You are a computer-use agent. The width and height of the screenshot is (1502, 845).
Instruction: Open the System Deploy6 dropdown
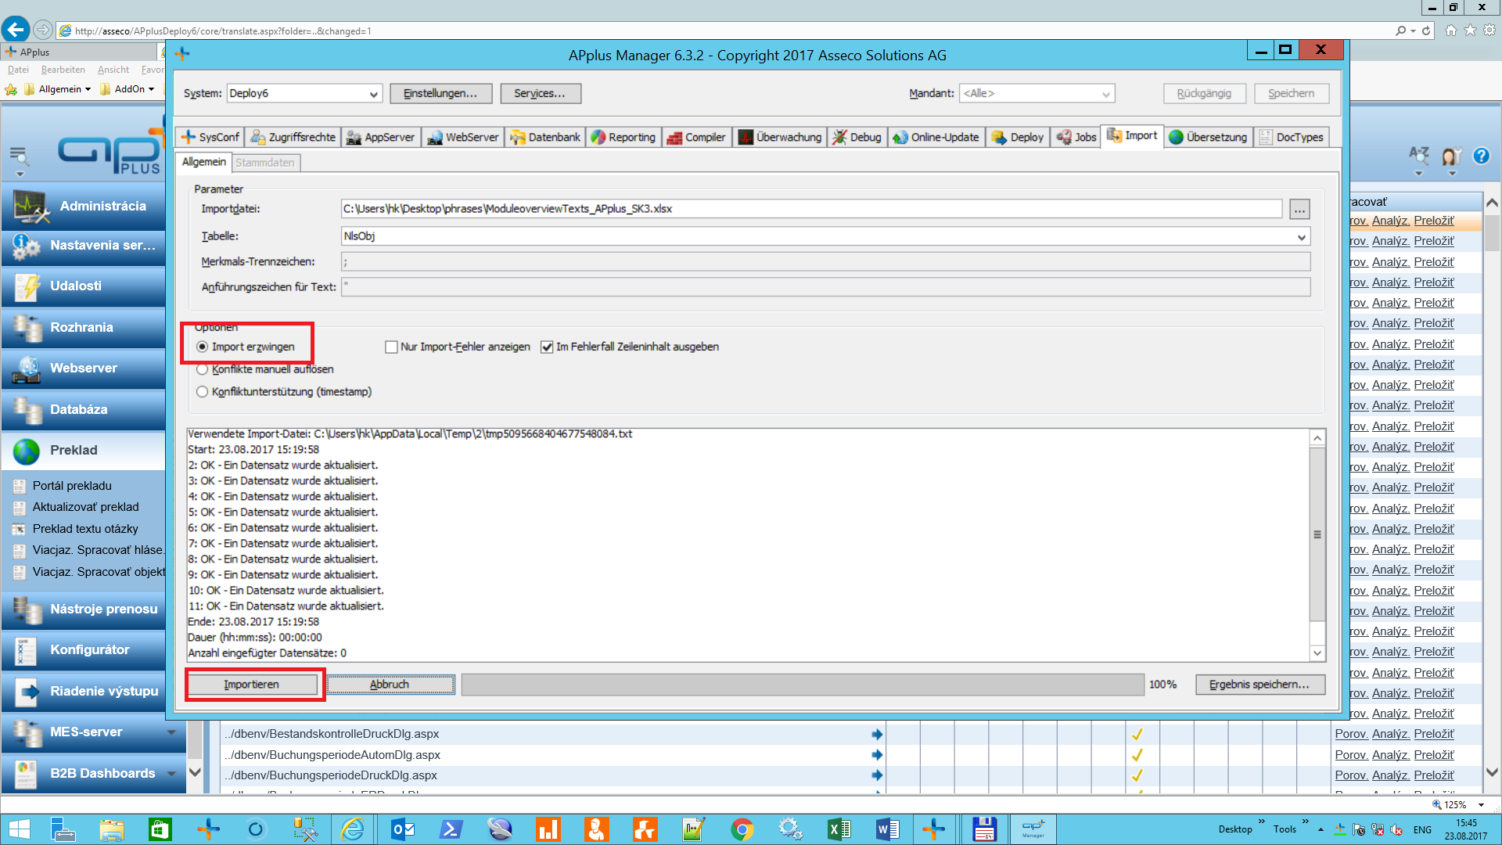tap(373, 94)
